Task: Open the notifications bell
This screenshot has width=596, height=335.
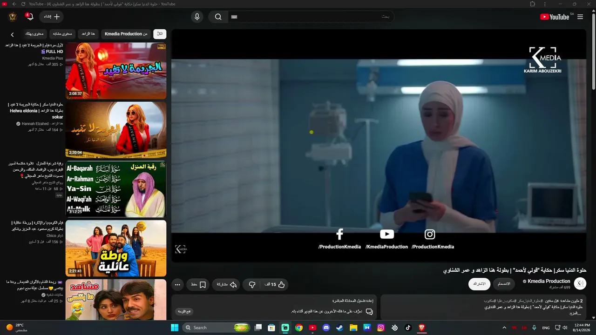Action: pyautogui.click(x=30, y=17)
